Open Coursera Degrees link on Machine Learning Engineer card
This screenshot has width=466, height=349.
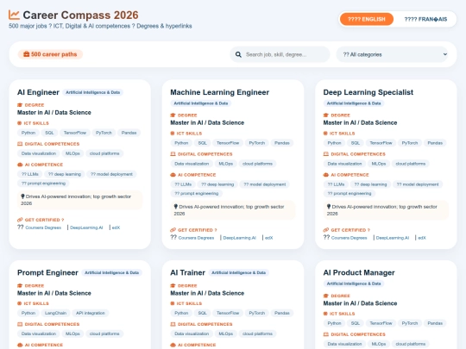196,238
